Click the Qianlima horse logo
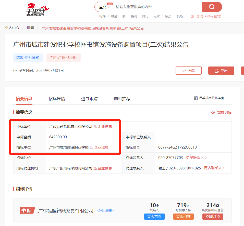Screen dimensions: 244x226 [38, 9]
